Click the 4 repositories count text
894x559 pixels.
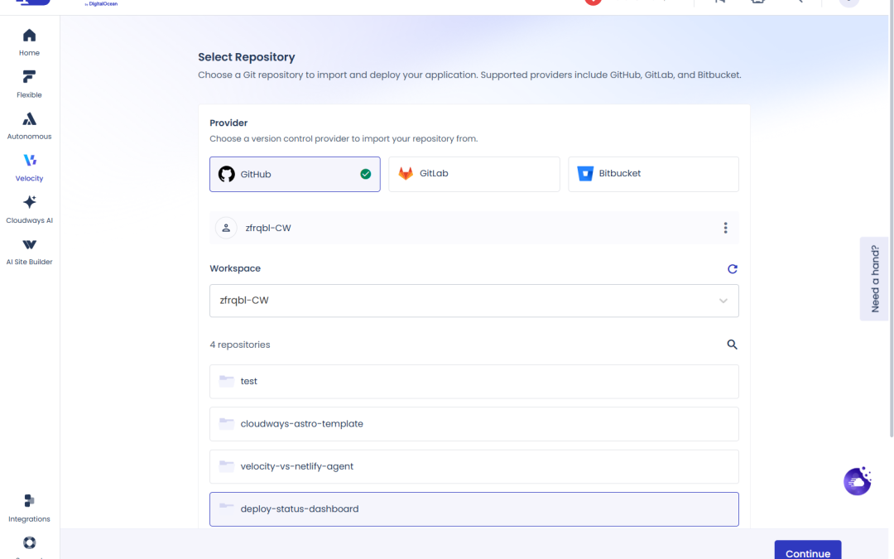[x=240, y=345]
